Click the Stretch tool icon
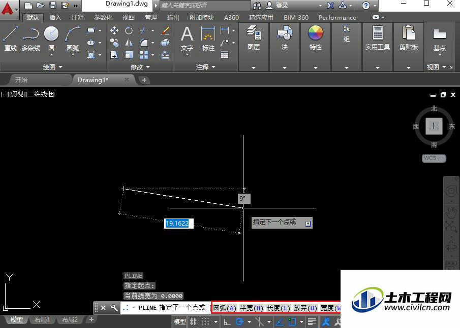460x328 pixels. [x=114, y=55]
